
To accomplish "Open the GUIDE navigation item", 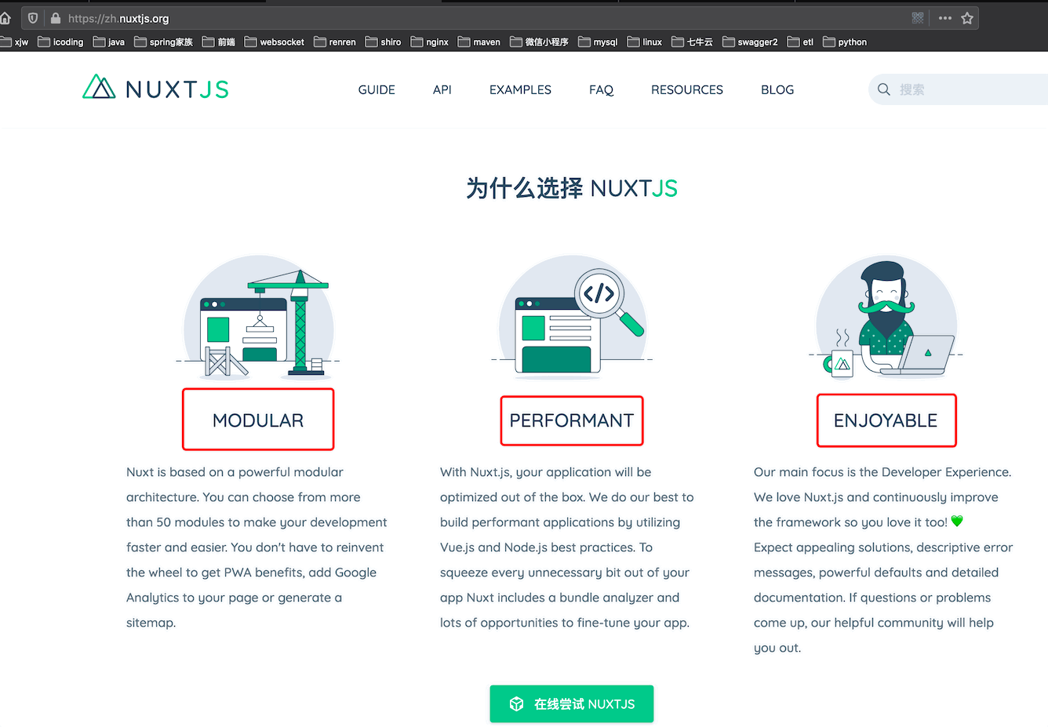I will pyautogui.click(x=377, y=89).
